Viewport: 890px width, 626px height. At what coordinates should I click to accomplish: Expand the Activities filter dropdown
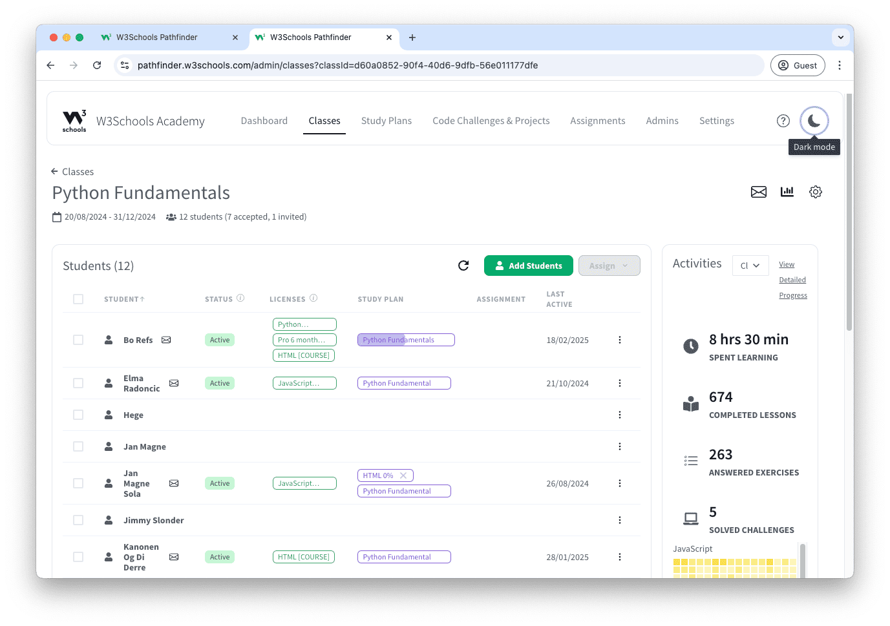[x=750, y=266]
